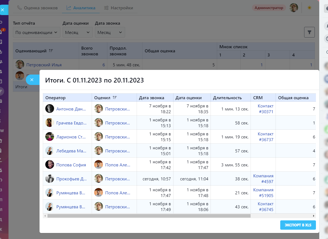This screenshot has height=239, width=328.
Task: Open Тип отчёта dropdown
Action: coord(37,32)
